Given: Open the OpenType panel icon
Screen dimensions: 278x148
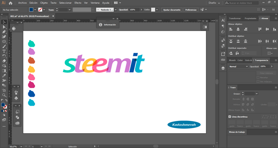Looking at the screenshot, I should [x=223, y=32].
